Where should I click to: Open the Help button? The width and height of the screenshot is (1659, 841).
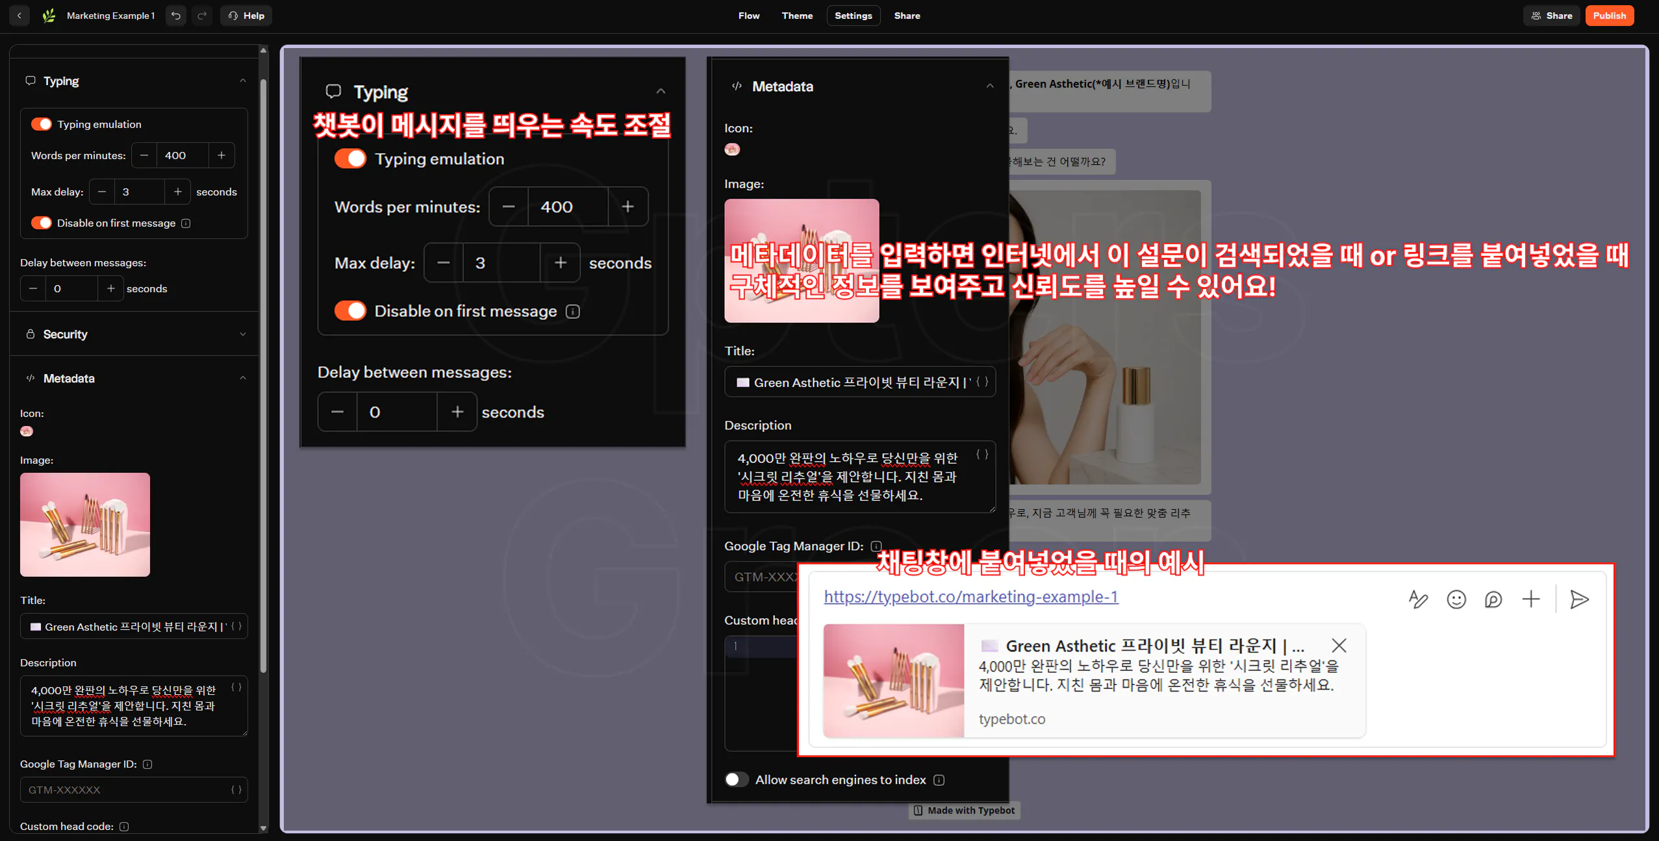tap(246, 16)
